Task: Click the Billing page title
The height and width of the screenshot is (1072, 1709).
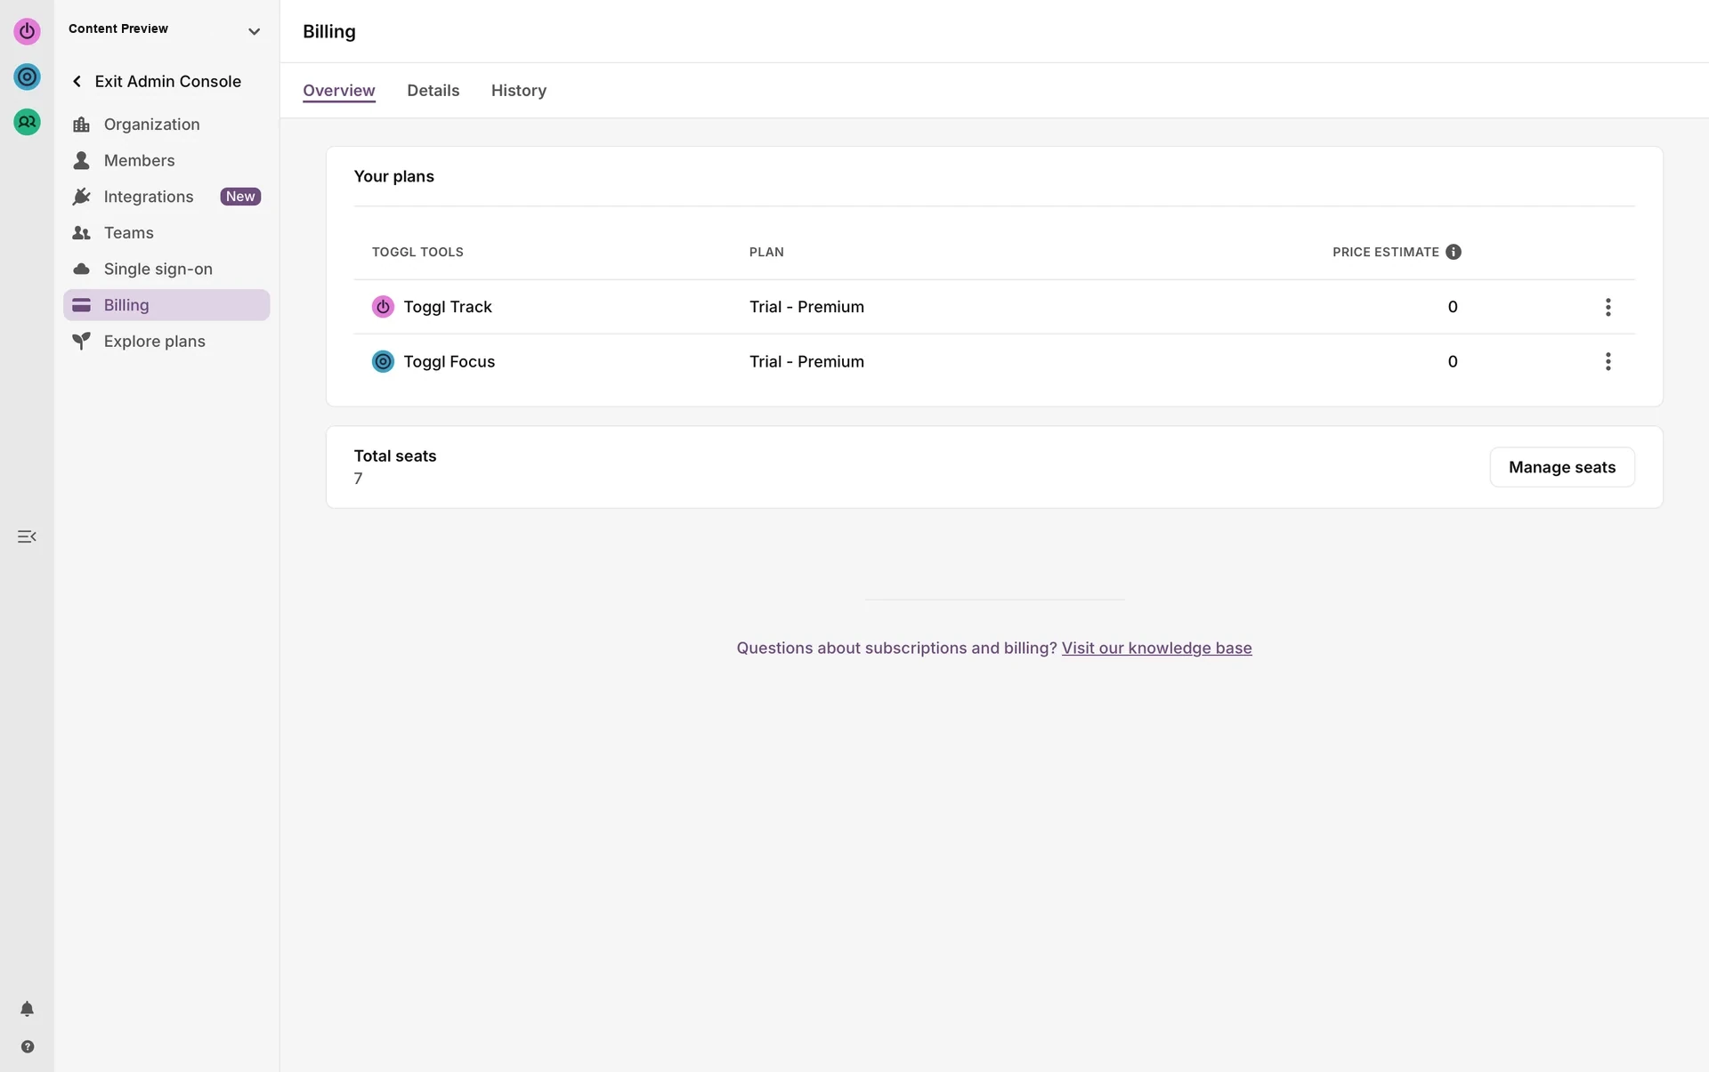Action: coord(329,31)
